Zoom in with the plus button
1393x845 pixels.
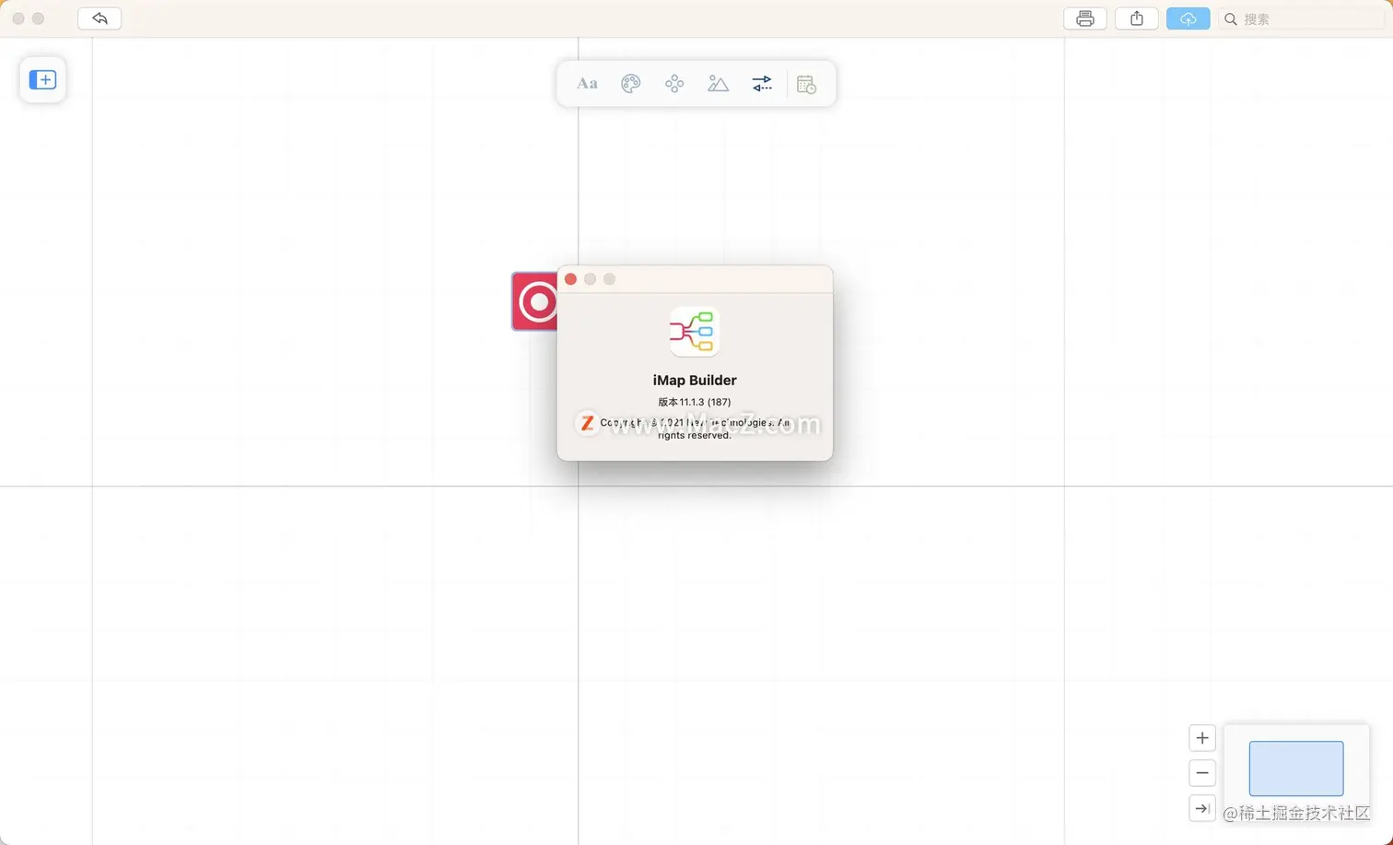tap(1202, 738)
